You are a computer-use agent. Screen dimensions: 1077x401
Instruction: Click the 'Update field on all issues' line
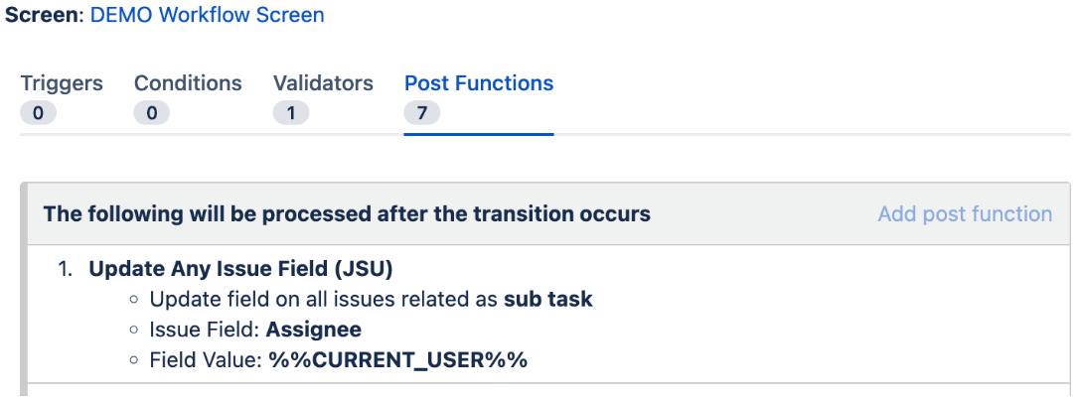pyautogui.click(x=371, y=300)
